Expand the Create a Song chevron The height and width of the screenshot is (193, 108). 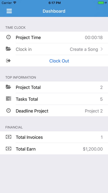coord(102,49)
